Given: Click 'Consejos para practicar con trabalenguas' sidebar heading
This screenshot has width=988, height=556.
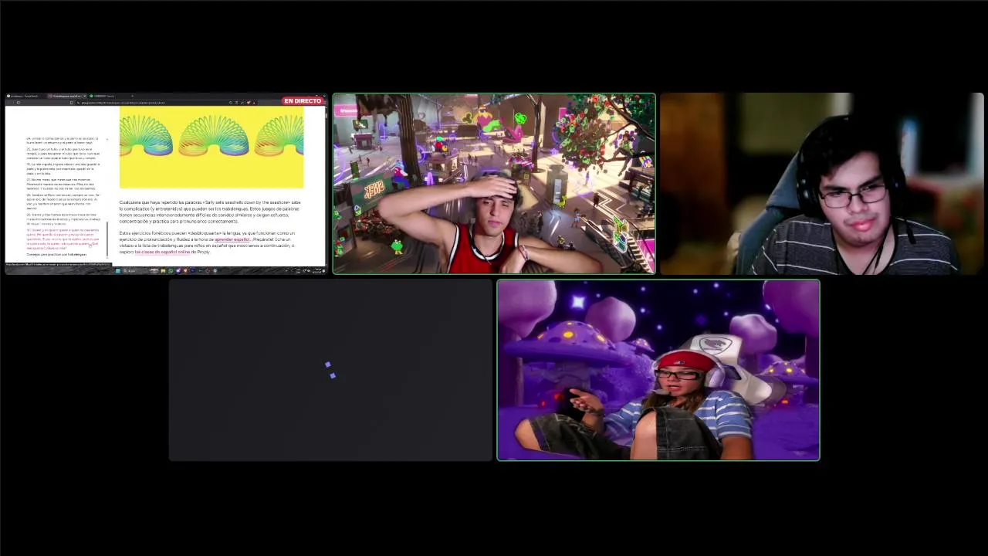Looking at the screenshot, I should point(56,254).
